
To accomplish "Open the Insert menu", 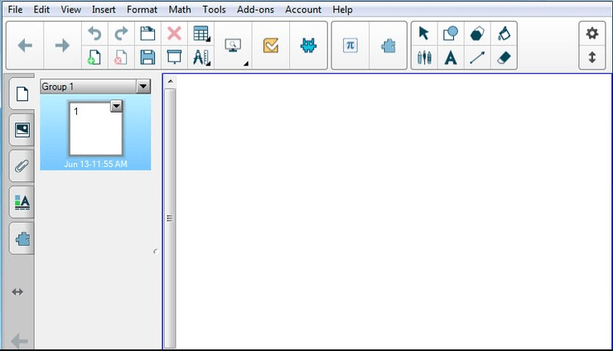I will (104, 10).
